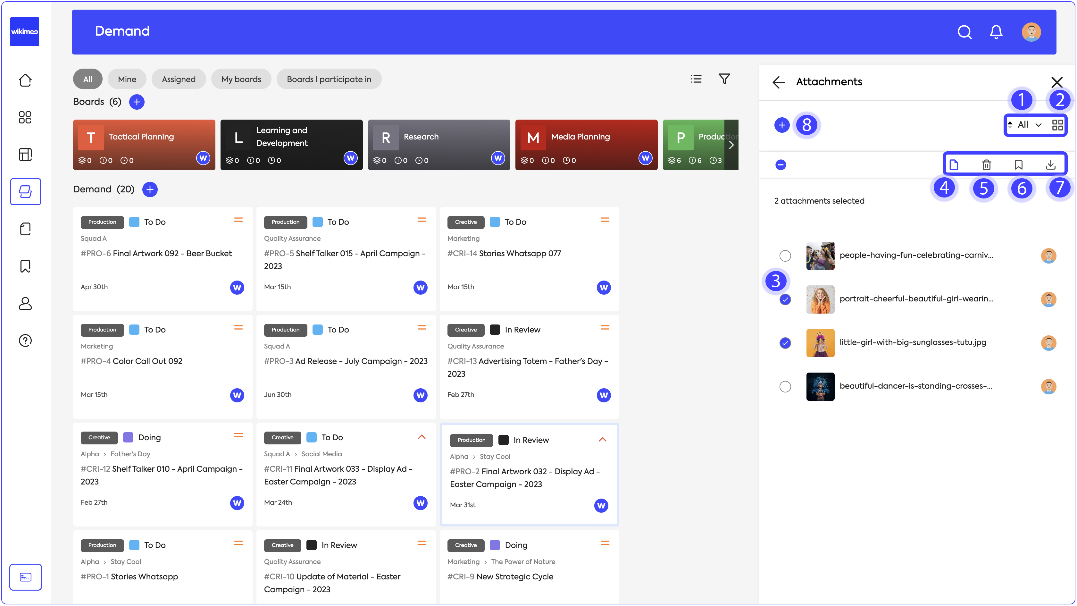This screenshot has width=1077, height=606.
Task: Open the portrait-cheerful-beautiful-girl thumbnail
Action: 820,299
